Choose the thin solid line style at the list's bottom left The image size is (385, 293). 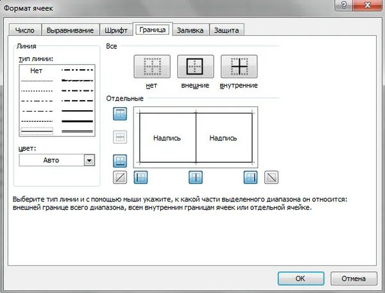(37, 131)
